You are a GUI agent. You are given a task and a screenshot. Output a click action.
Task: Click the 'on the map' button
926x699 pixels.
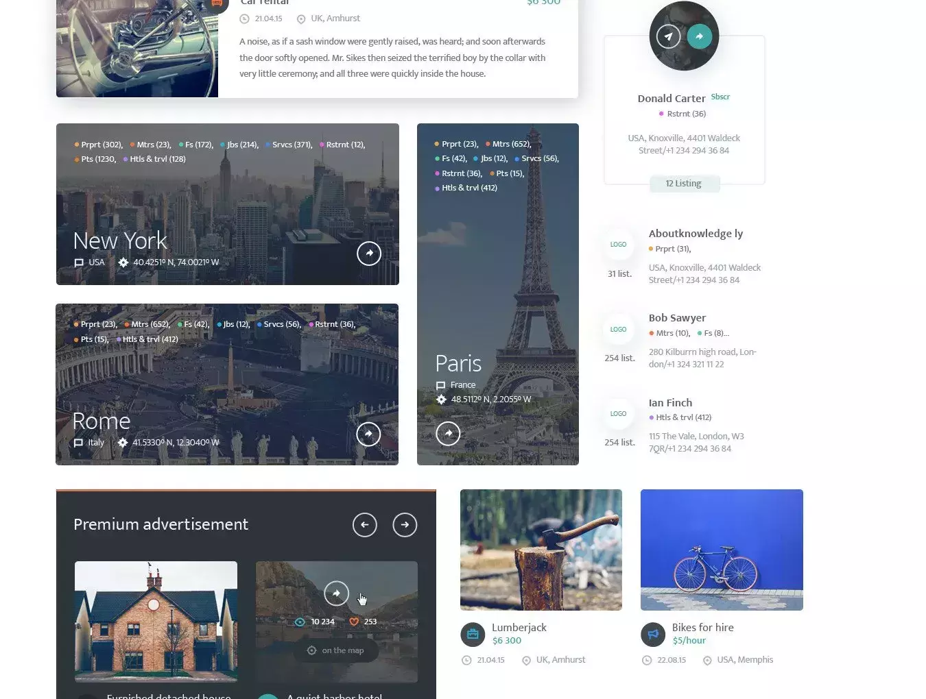click(336, 650)
